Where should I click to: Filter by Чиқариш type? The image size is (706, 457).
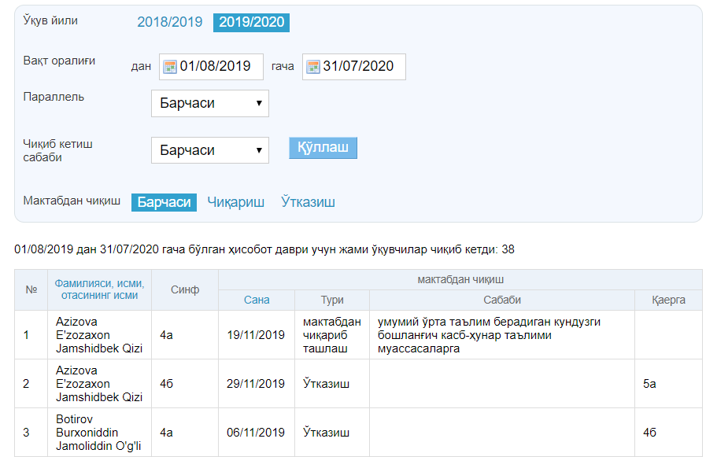pyautogui.click(x=235, y=202)
